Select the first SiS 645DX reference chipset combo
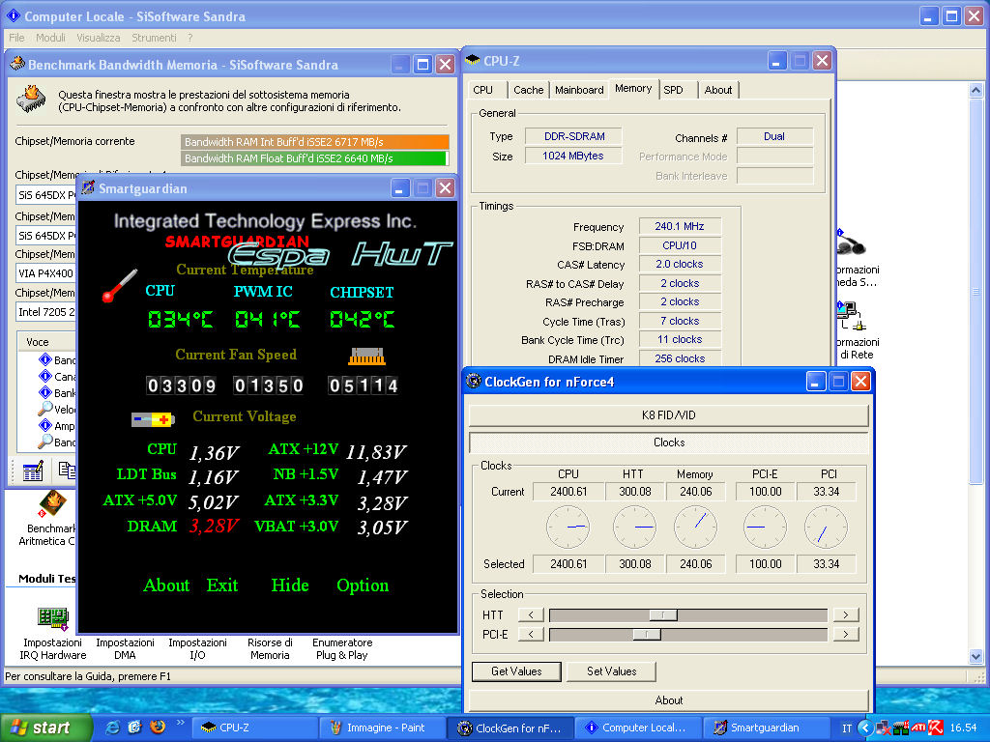 pyautogui.click(x=45, y=195)
